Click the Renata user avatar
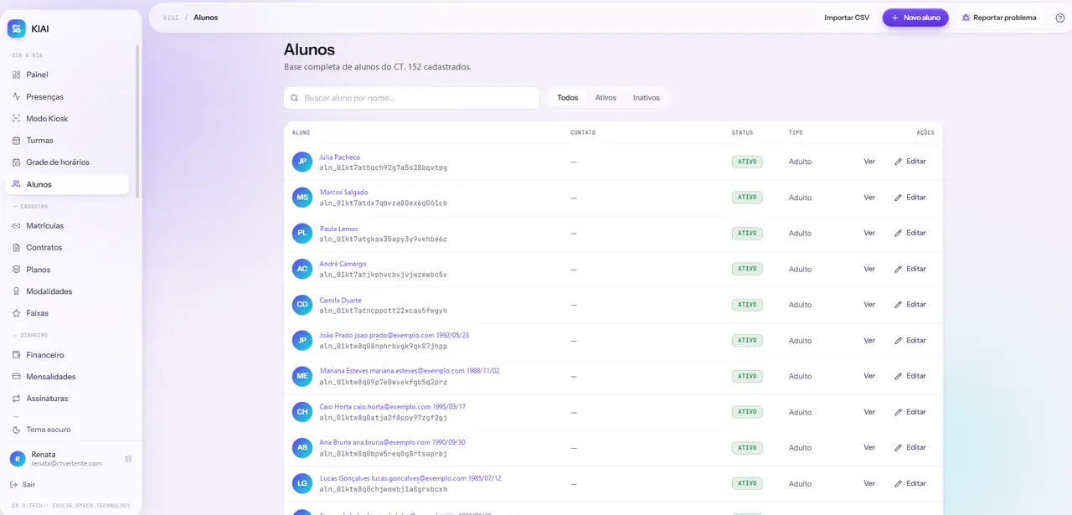 pyautogui.click(x=18, y=459)
